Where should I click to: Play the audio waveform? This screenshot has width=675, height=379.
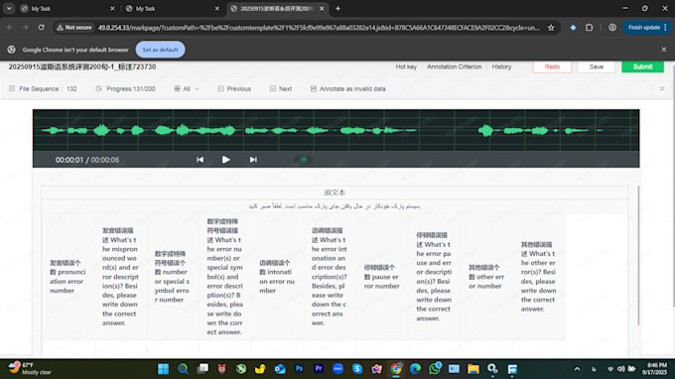226,160
